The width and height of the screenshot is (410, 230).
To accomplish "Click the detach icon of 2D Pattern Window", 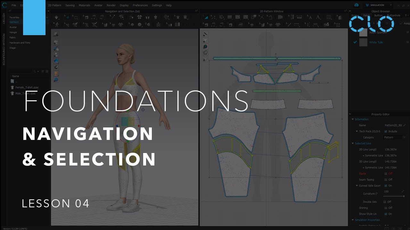I will pos(346,11).
